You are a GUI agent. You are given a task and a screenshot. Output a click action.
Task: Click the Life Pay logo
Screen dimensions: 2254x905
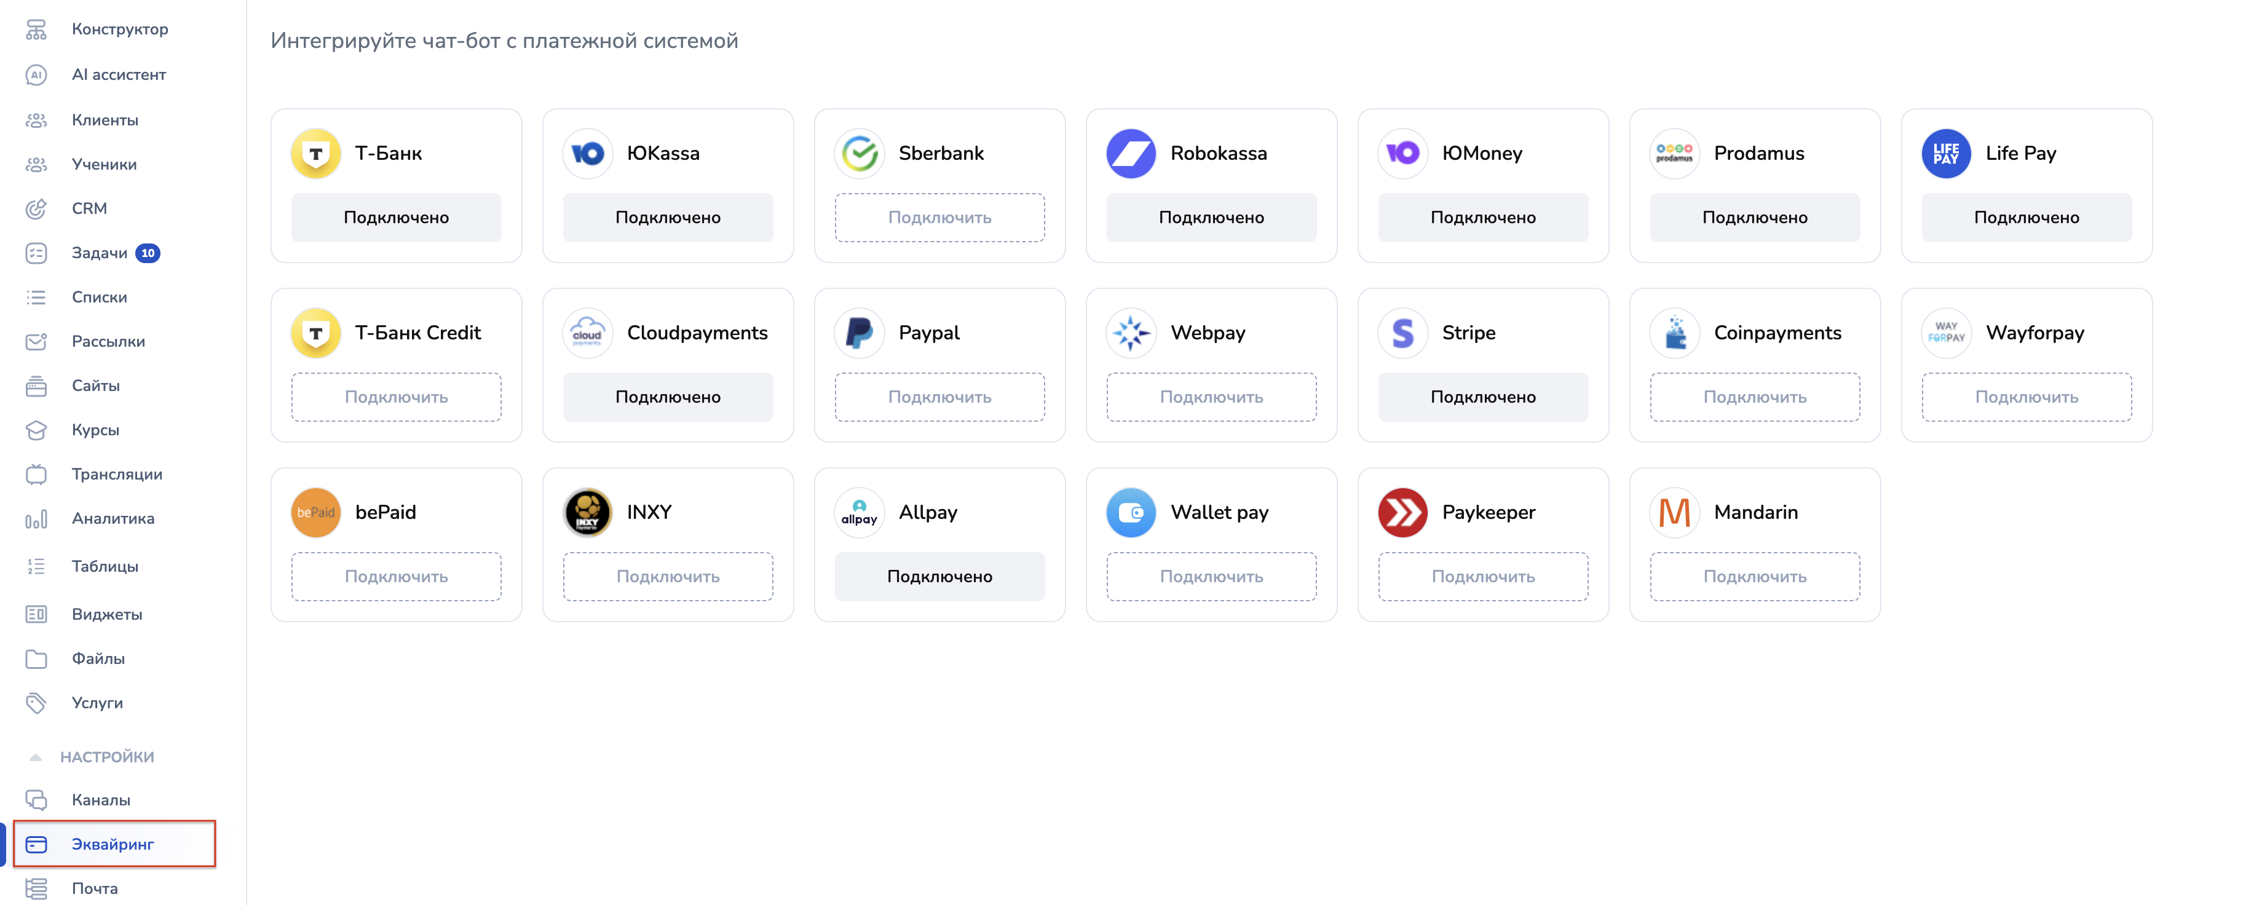pyautogui.click(x=1946, y=154)
